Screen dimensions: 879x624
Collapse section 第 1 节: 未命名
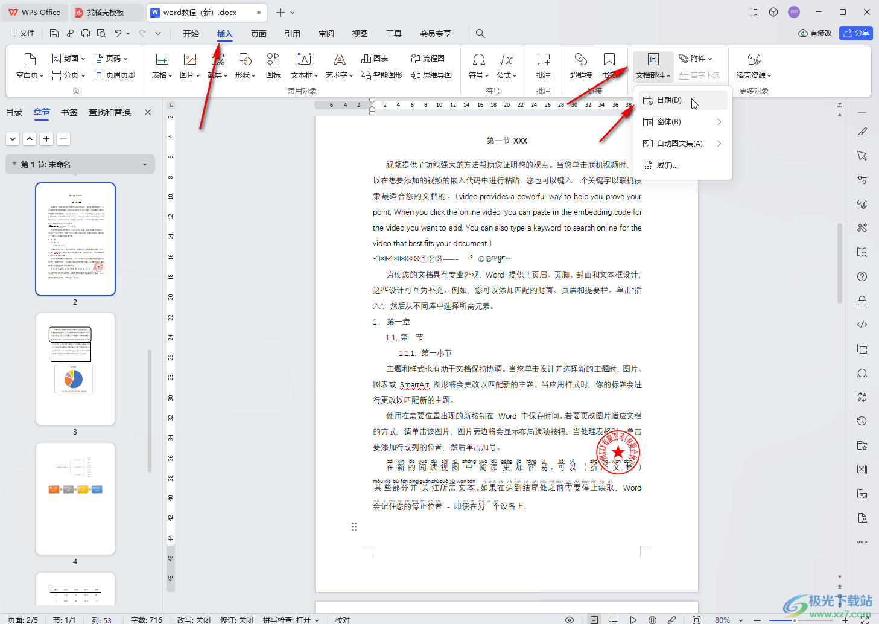[x=145, y=165]
